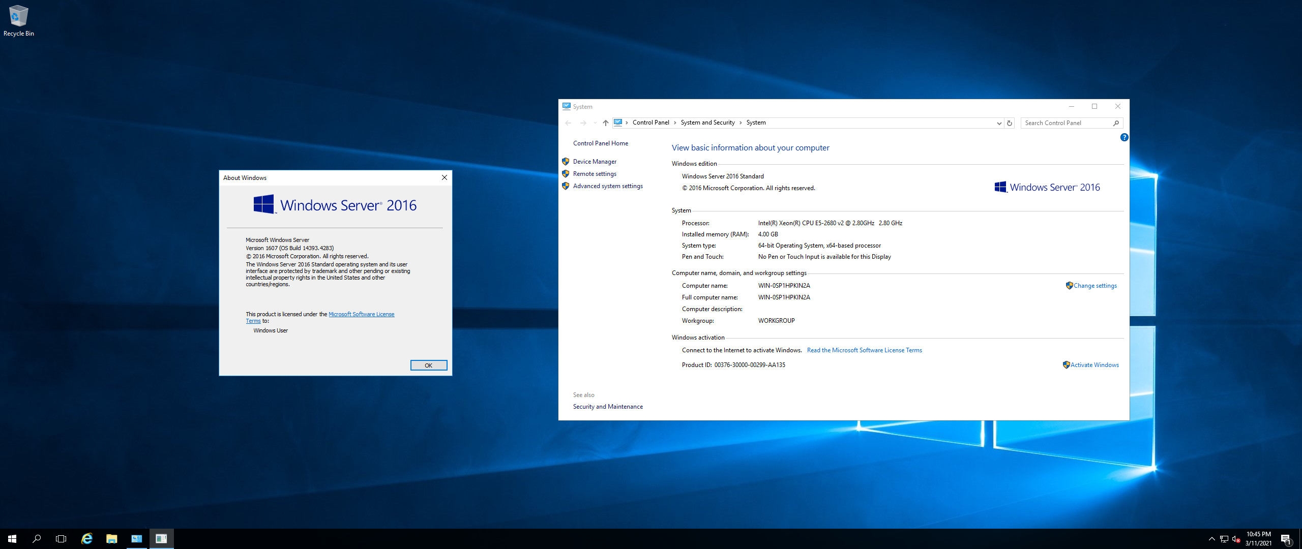Open network status tray icon

(x=1224, y=539)
